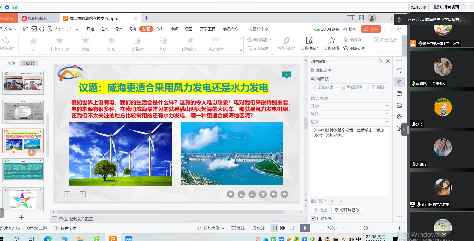The width and height of the screenshot is (474, 241).
Task: Switch input method via 中 taskbar toggle
Action: click(x=359, y=239)
